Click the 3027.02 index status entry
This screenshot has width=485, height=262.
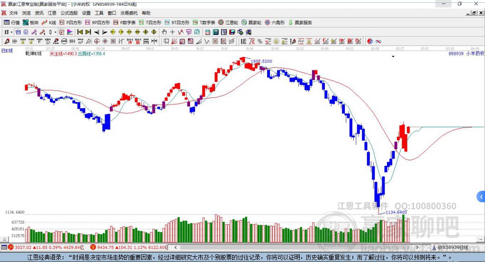(46, 247)
